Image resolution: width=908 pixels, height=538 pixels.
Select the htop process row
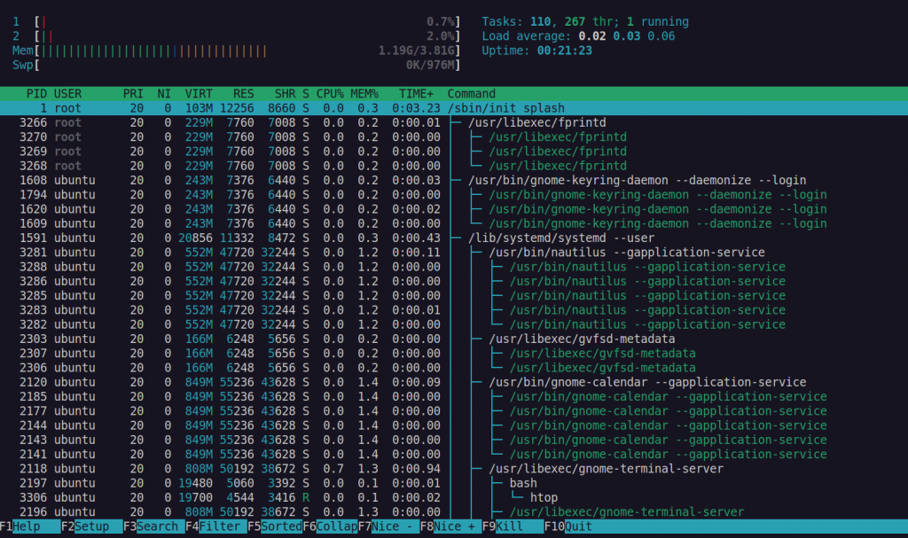tap(454, 498)
